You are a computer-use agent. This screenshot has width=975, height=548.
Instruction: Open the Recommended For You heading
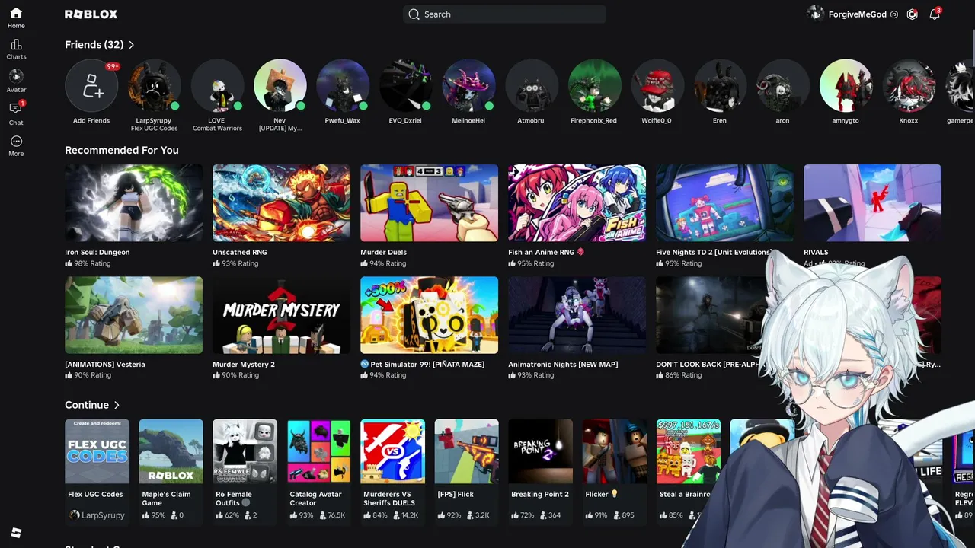click(122, 150)
